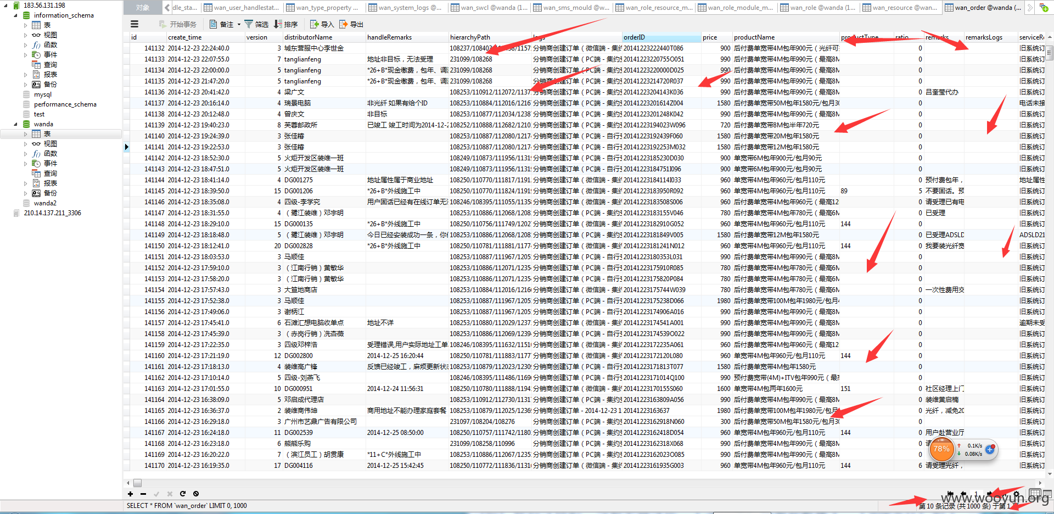Switch to the wan_system_logs tab
Screen dimensions: 1054x514
(x=406, y=8)
